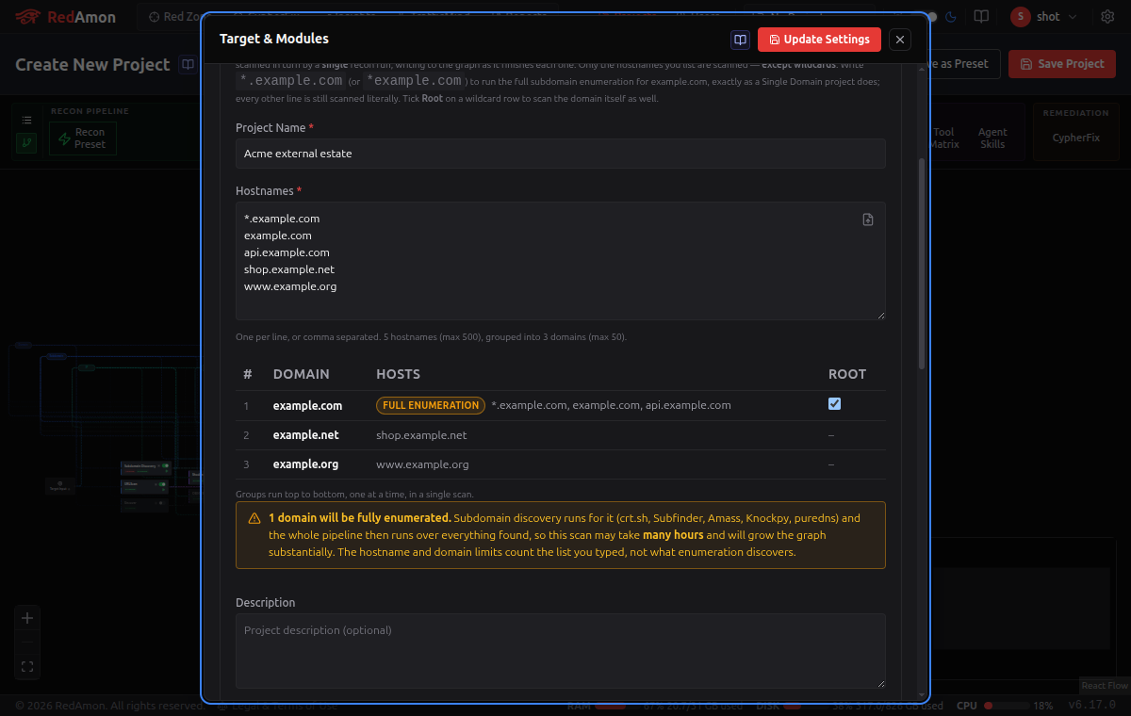Image resolution: width=1131 pixels, height=716 pixels.
Task: Click the file import icon in Hostnames box
Action: click(868, 220)
